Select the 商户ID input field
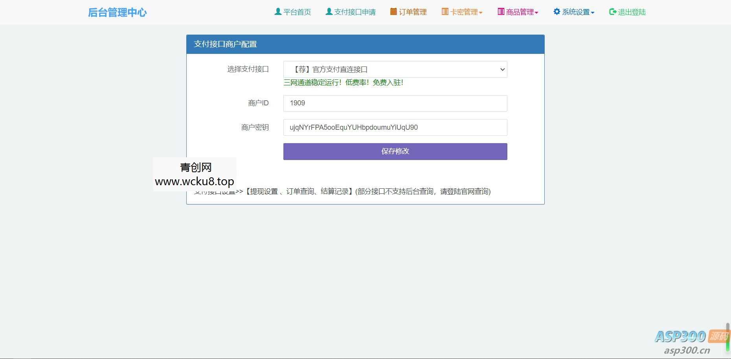 click(395, 103)
